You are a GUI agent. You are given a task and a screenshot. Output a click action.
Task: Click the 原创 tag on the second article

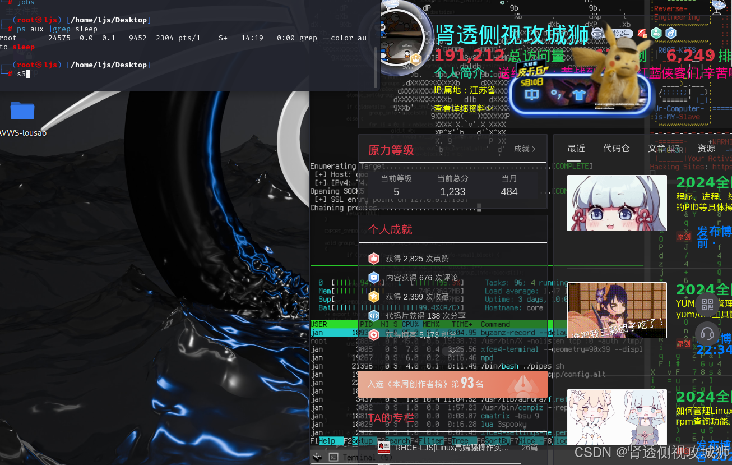point(683,343)
